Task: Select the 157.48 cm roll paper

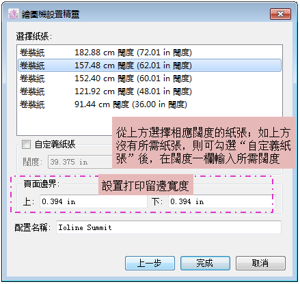Action: pyautogui.click(x=150, y=66)
